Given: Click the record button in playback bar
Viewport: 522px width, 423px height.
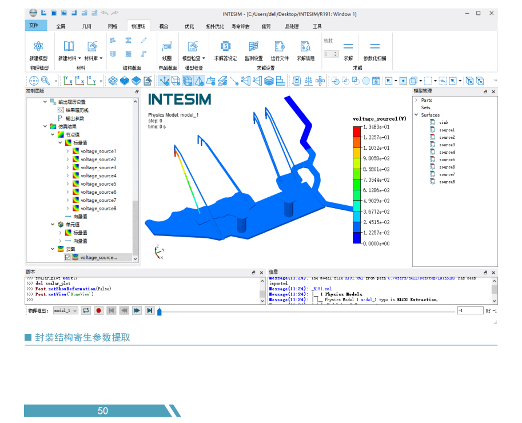Looking at the screenshot, I should pyautogui.click(x=99, y=310).
